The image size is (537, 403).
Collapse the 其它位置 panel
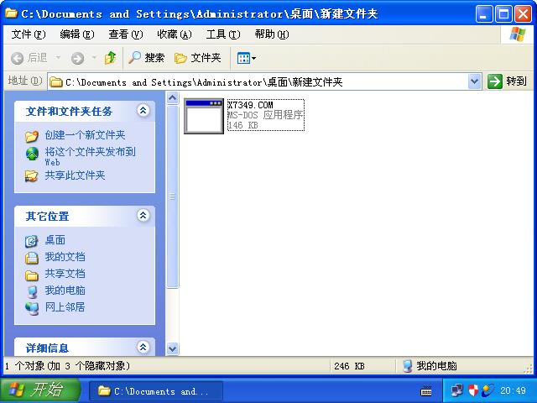[143, 216]
